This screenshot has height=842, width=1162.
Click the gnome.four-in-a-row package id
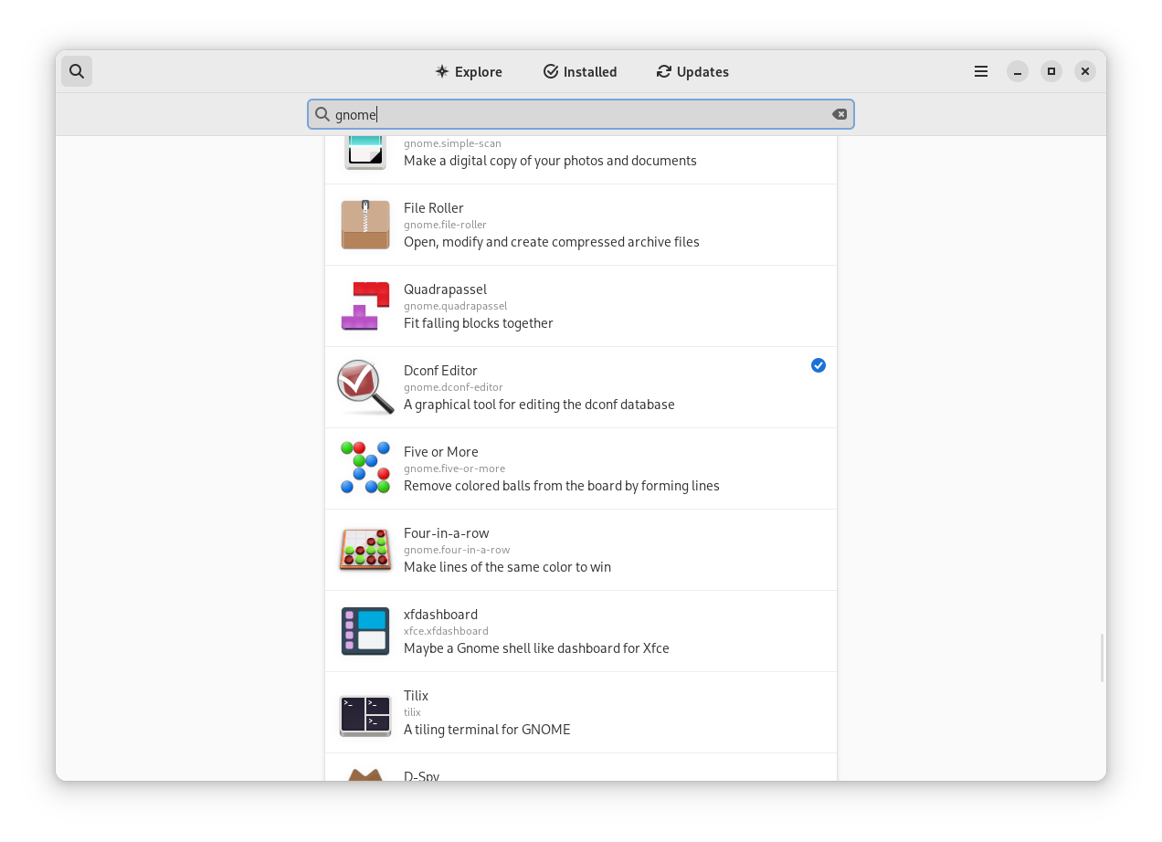(x=457, y=550)
